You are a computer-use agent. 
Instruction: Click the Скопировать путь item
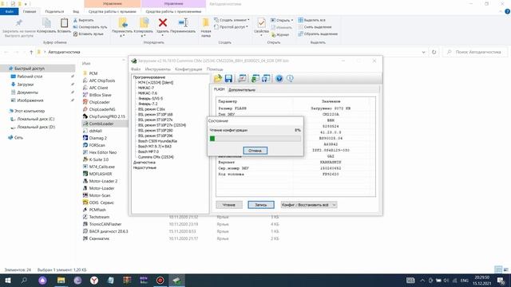(x=90, y=27)
